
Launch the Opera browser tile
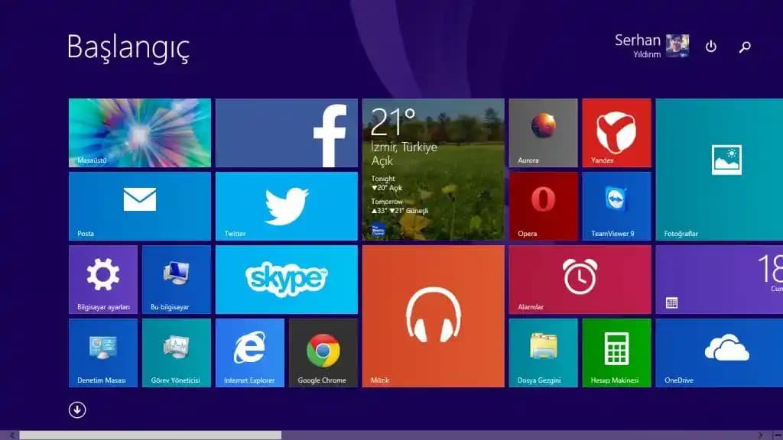click(x=543, y=206)
